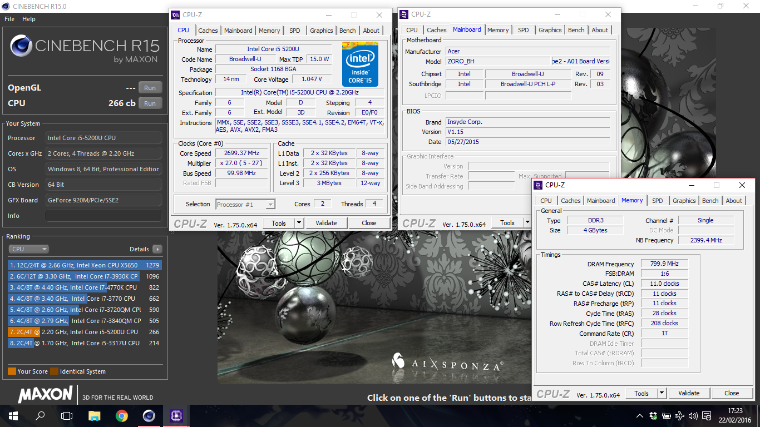The height and width of the screenshot is (427, 760).
Task: Run the OpenGL benchmark
Action: (150, 88)
